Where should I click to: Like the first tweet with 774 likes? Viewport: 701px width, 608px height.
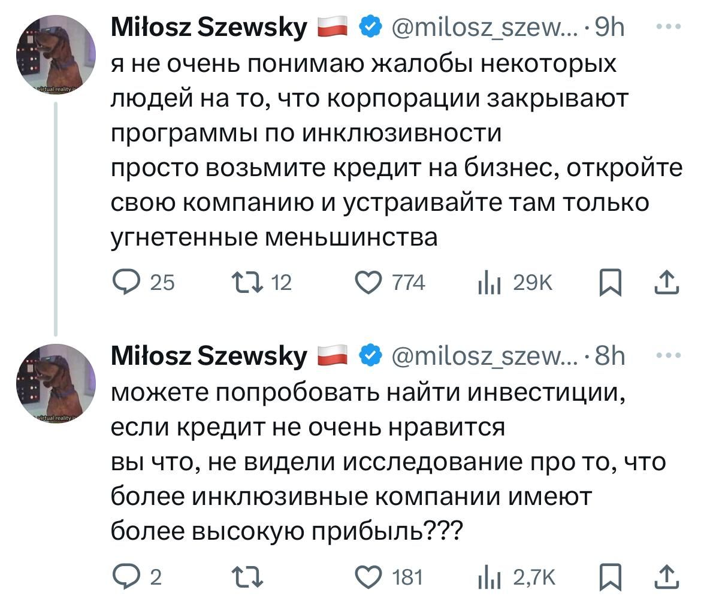click(369, 282)
